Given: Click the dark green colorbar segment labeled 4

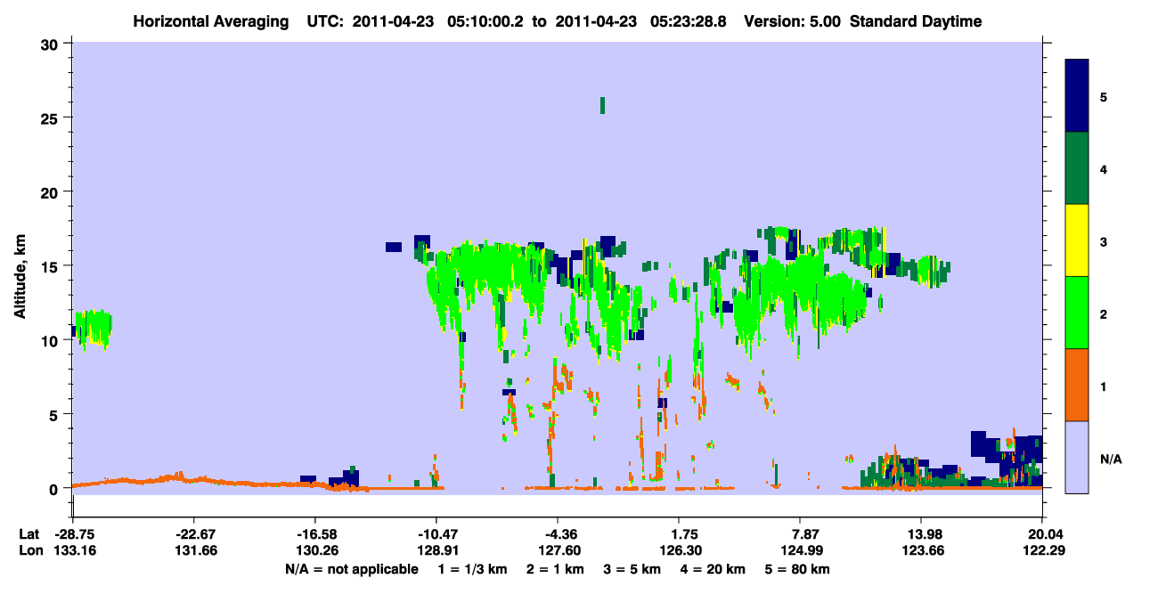Looking at the screenshot, I should (1077, 168).
